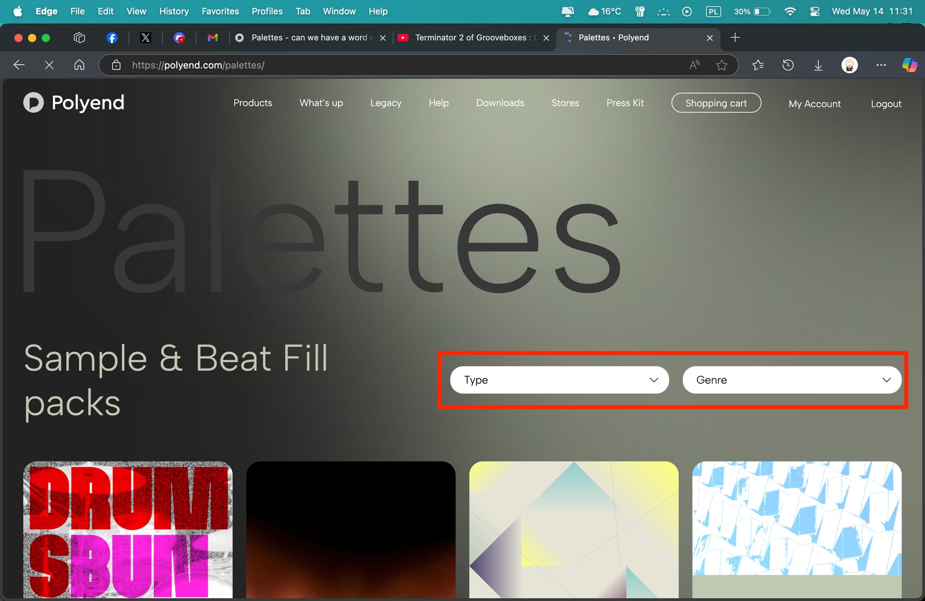Screen dimensions: 925x601
Task: Open the Edge File menu
Action: pos(77,11)
